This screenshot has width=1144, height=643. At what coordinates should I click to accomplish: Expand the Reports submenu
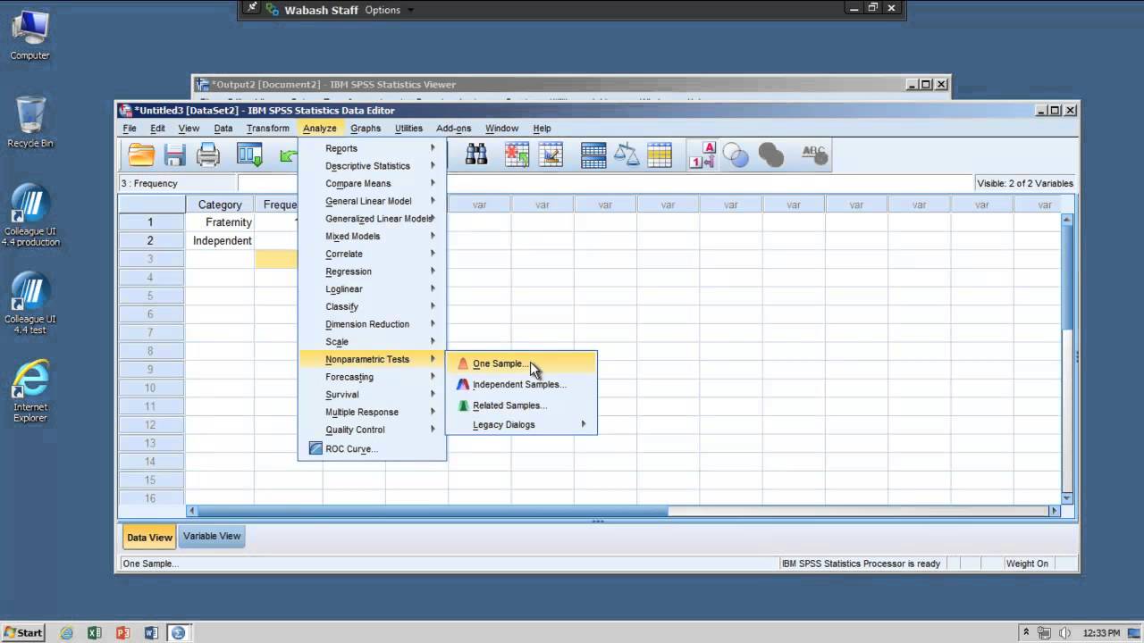click(371, 148)
